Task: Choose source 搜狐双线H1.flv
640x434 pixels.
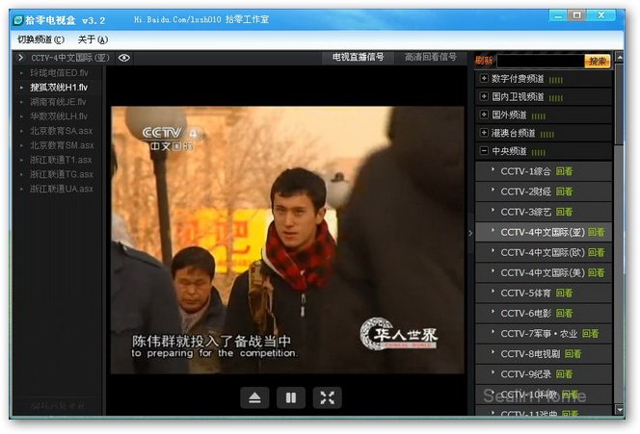Action: (59, 88)
